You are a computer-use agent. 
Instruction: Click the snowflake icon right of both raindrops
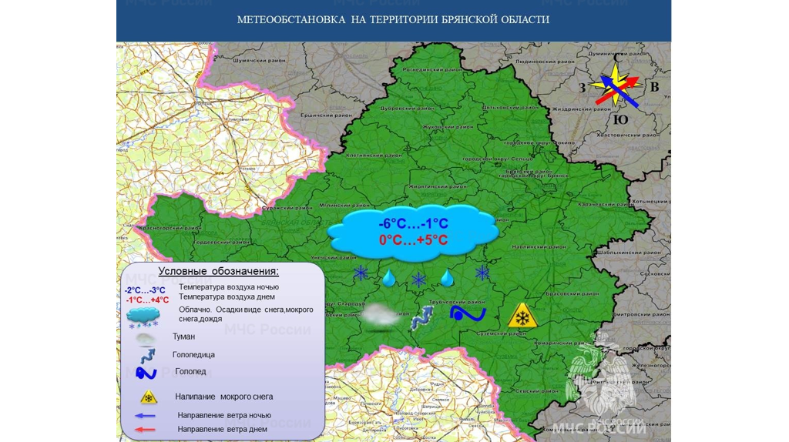click(482, 273)
